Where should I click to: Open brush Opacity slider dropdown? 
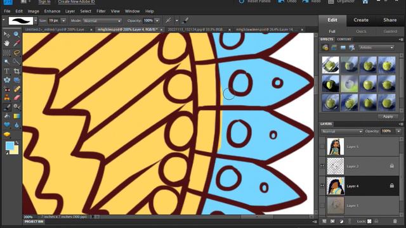tap(157, 21)
